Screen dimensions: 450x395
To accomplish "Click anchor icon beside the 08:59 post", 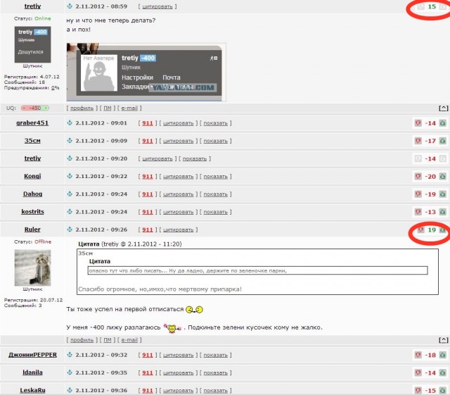I will 70,6.
